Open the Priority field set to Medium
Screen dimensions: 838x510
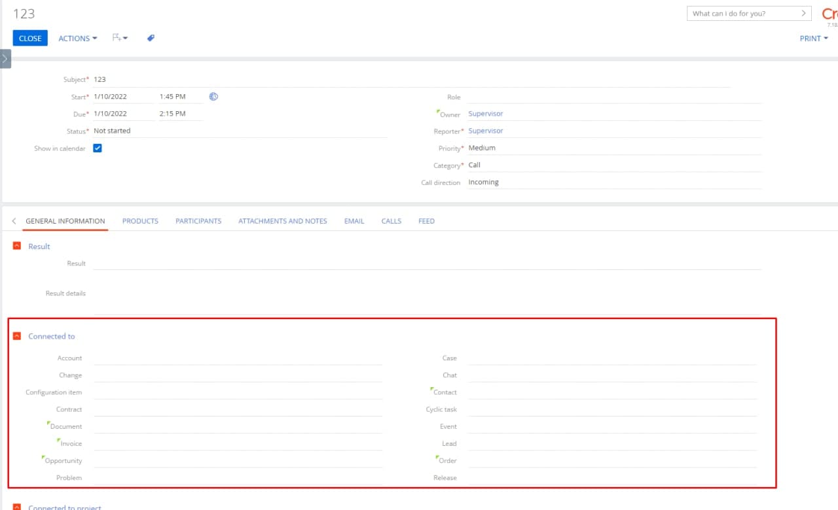tap(614, 148)
